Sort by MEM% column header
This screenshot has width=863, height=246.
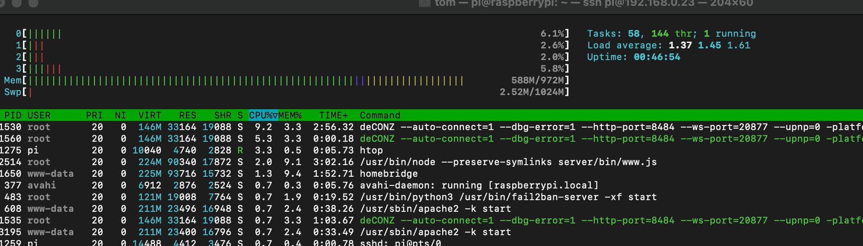pyautogui.click(x=290, y=116)
